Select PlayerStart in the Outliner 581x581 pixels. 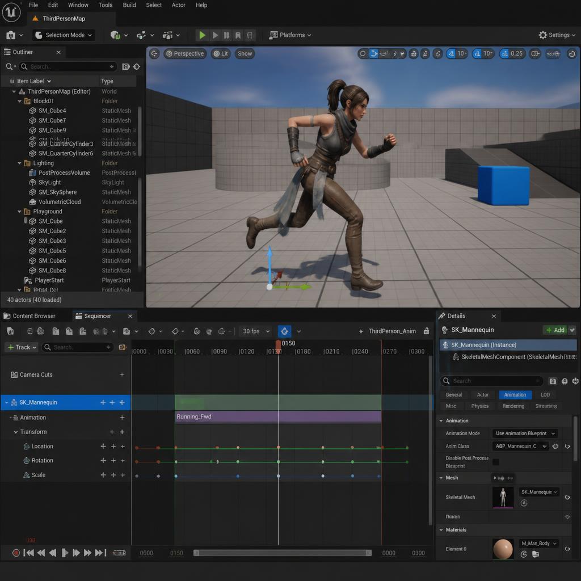pyautogui.click(x=49, y=280)
